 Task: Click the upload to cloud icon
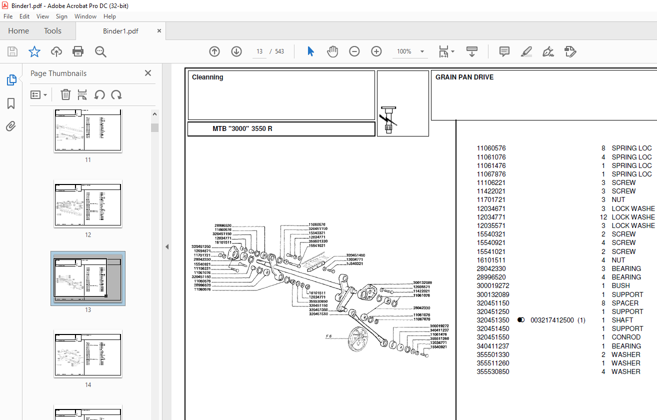pos(56,51)
